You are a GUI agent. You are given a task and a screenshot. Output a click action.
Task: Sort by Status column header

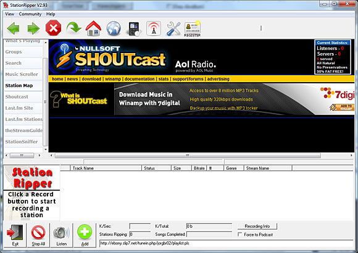pos(156,168)
